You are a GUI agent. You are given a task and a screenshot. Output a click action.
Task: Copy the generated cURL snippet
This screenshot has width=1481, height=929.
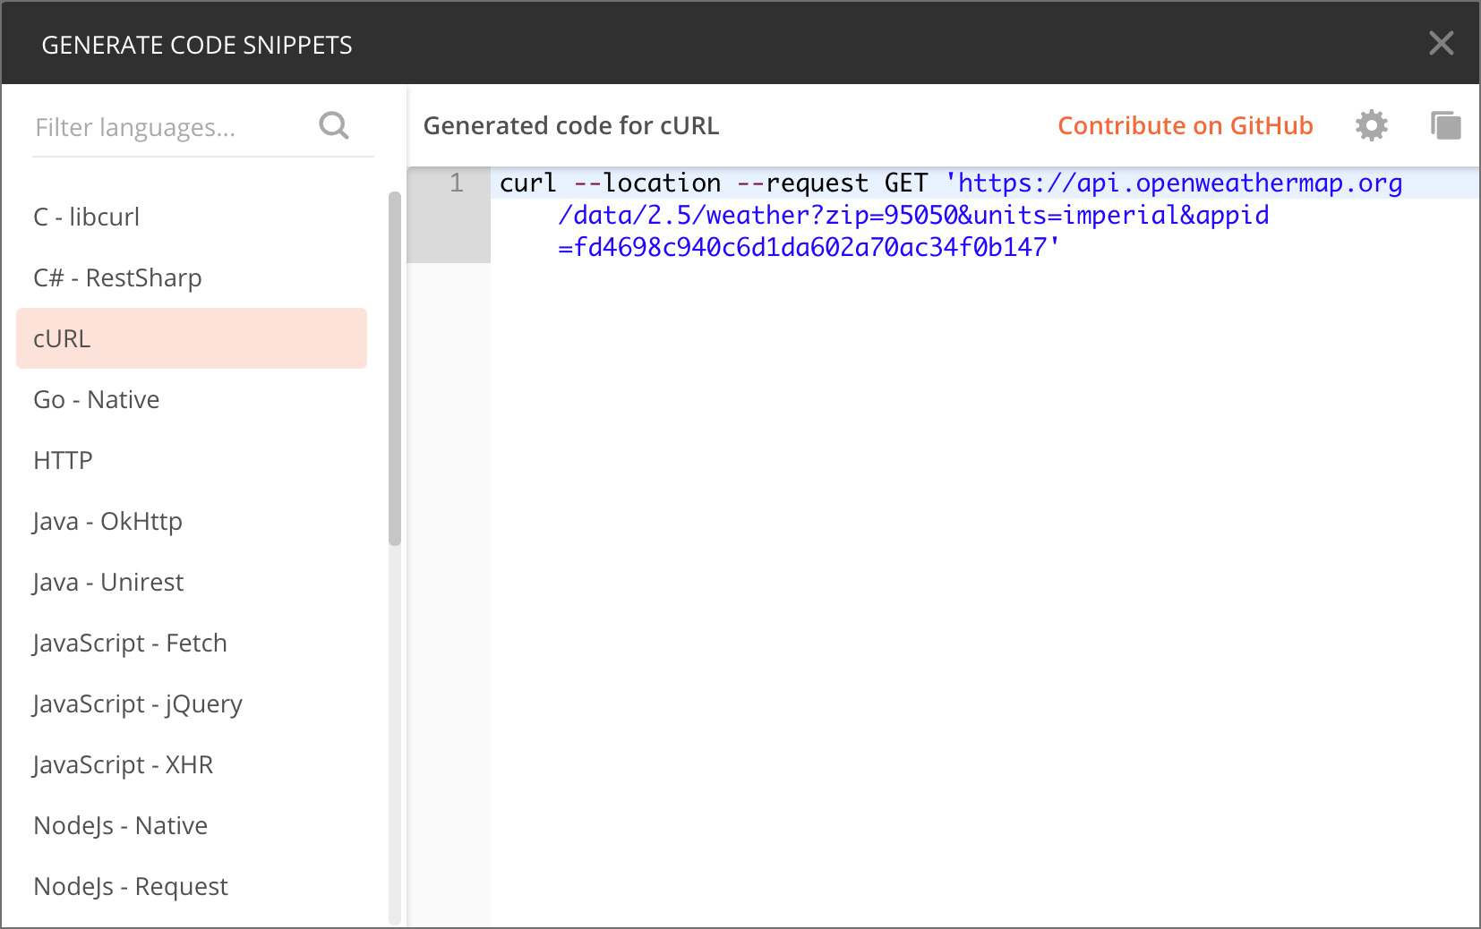pyautogui.click(x=1446, y=125)
